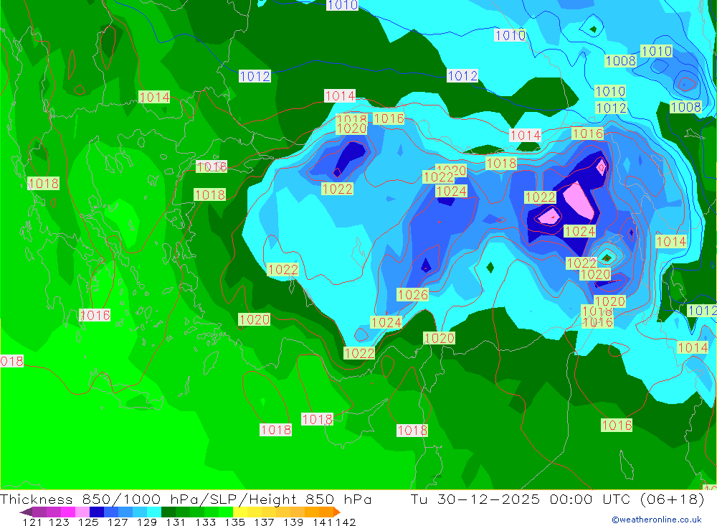Click the 1008 label next to green 1010
The image size is (717, 526).
(x=620, y=60)
